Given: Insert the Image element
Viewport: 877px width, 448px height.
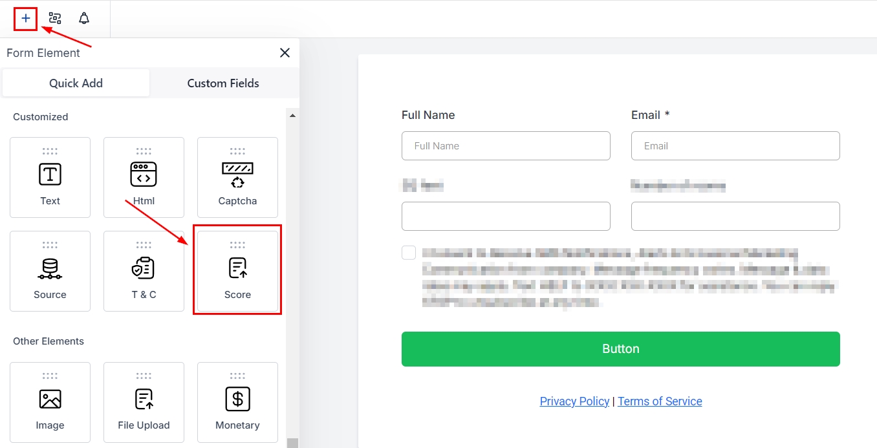Looking at the screenshot, I should click(50, 402).
